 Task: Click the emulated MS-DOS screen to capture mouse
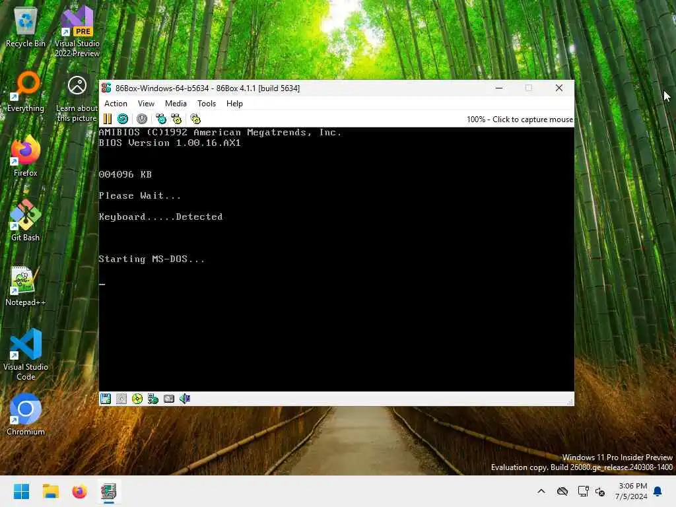point(336,259)
